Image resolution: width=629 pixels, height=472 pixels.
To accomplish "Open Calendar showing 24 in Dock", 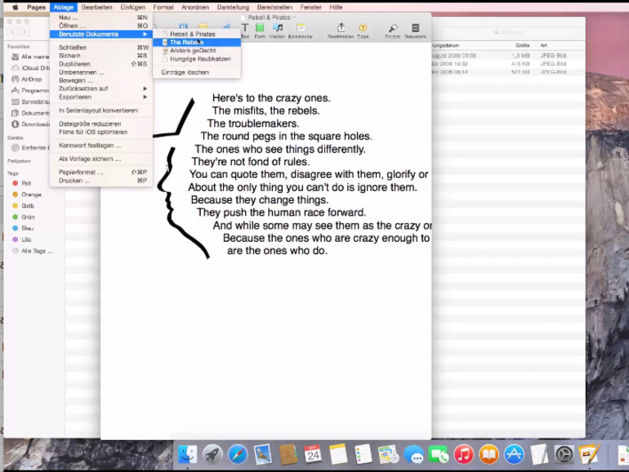I will 313,454.
